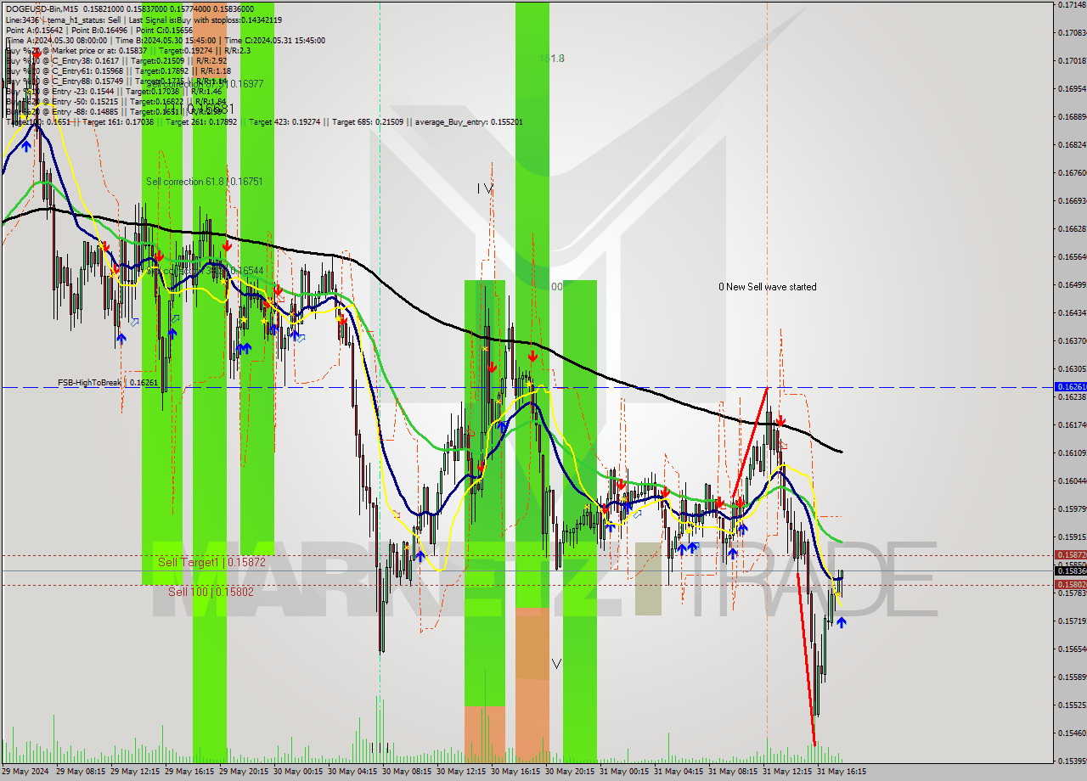
Task: Select the 0.16305 price axis value
Action: [1072, 369]
